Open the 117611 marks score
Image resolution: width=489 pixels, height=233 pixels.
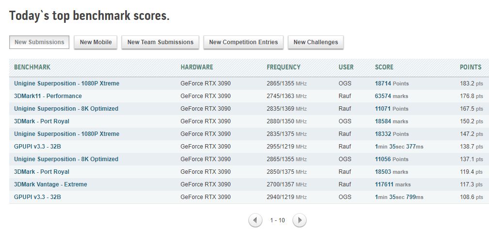click(392, 184)
